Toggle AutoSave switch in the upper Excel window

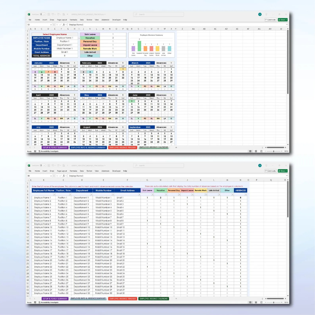43,14
